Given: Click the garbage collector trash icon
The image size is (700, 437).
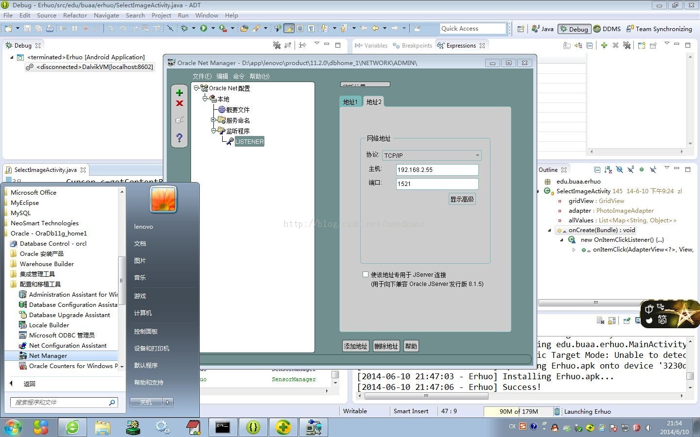Looking at the screenshot, I should coord(557,411).
